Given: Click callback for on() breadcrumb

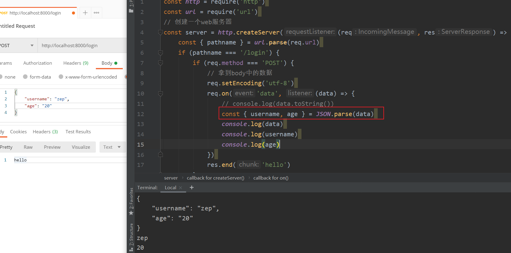Looking at the screenshot, I should point(271,178).
